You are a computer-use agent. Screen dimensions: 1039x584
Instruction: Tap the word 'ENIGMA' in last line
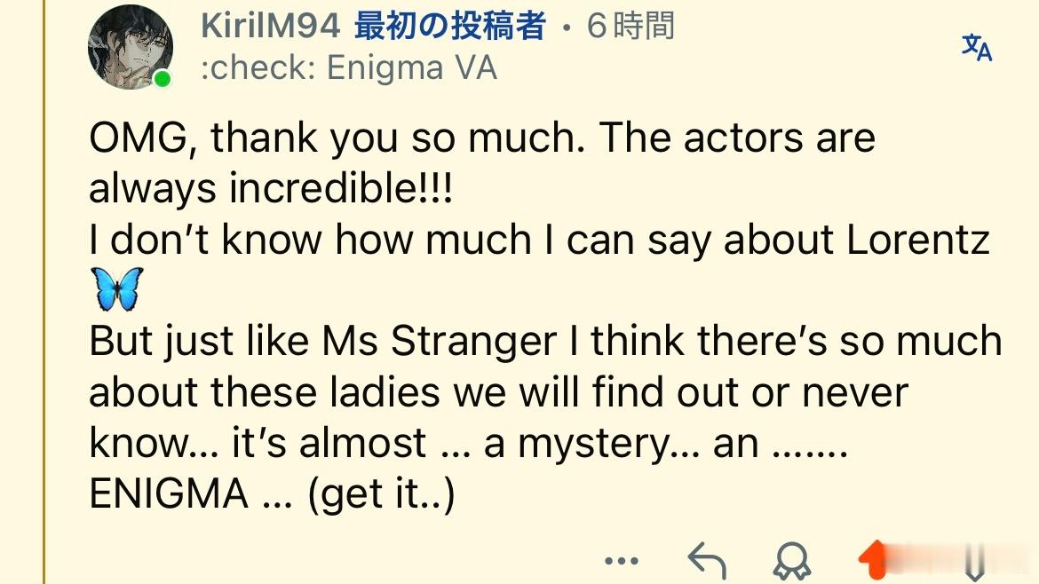click(x=169, y=494)
